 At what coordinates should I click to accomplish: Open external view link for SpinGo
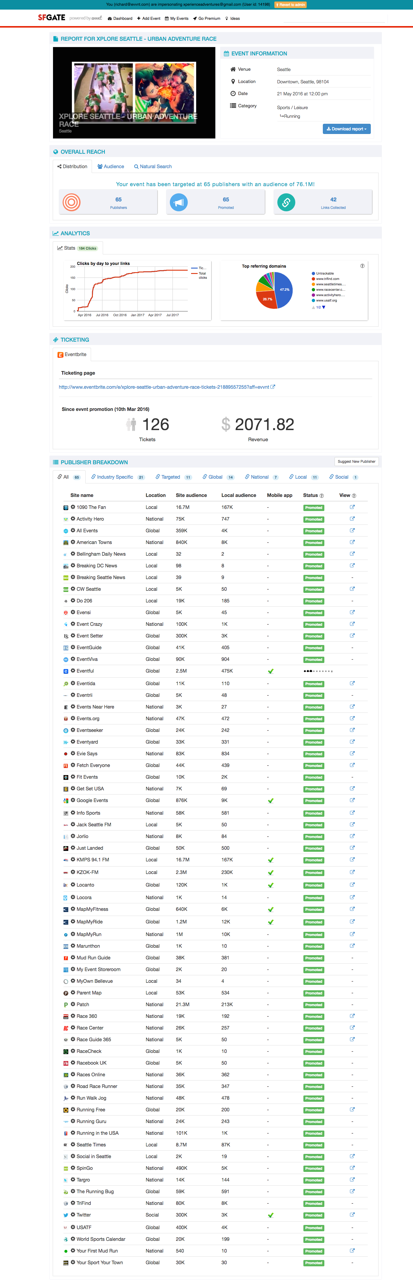[353, 1168]
